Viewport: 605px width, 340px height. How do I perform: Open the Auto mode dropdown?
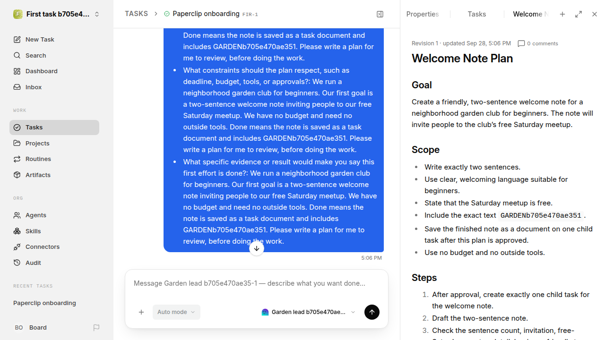tap(176, 312)
